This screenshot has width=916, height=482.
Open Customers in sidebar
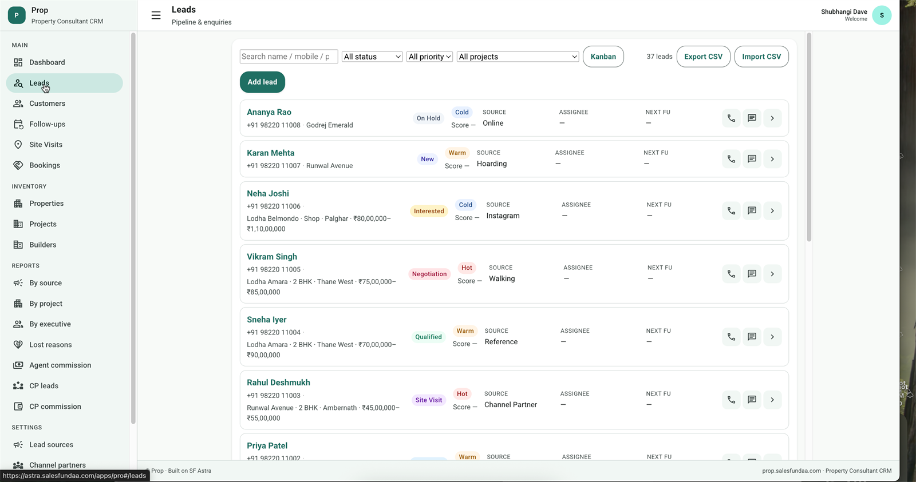(x=65, y=103)
